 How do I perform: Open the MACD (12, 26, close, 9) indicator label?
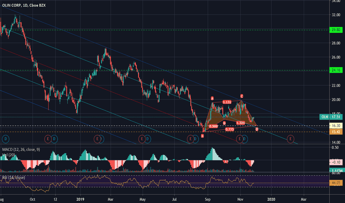[21, 149]
